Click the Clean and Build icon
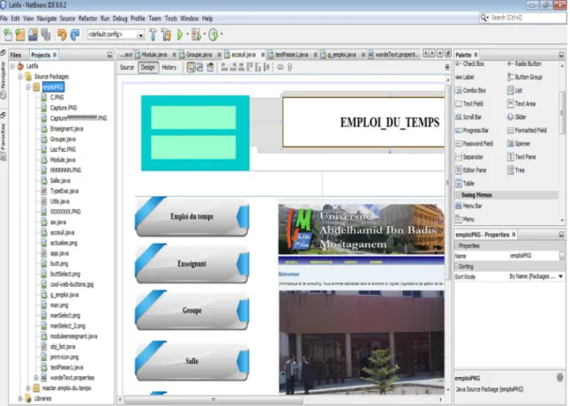This screenshot has width=570, height=406. click(167, 34)
